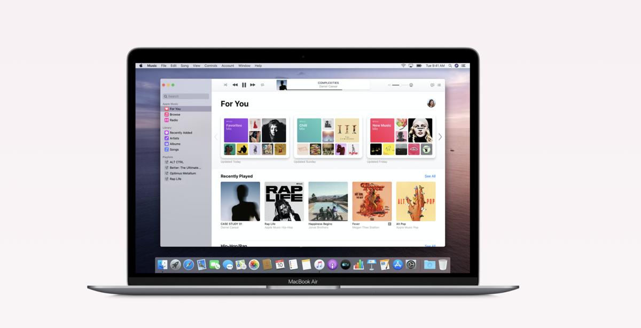
Task: Launch Safari from the Dock
Action: coord(189,264)
